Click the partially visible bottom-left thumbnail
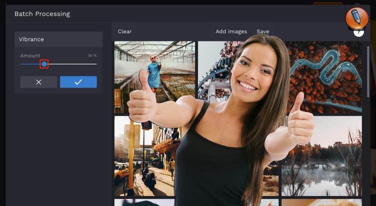This screenshot has width=376, height=206. [x=144, y=202]
